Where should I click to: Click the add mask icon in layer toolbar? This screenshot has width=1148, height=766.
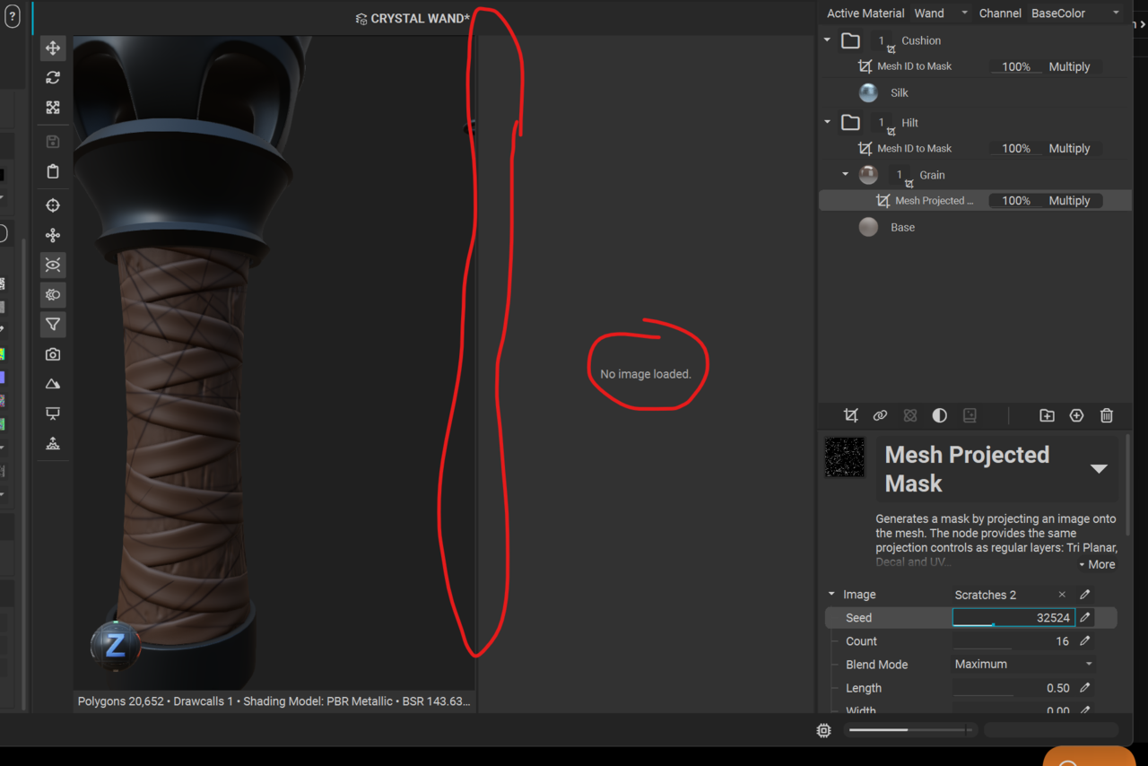[x=850, y=415]
